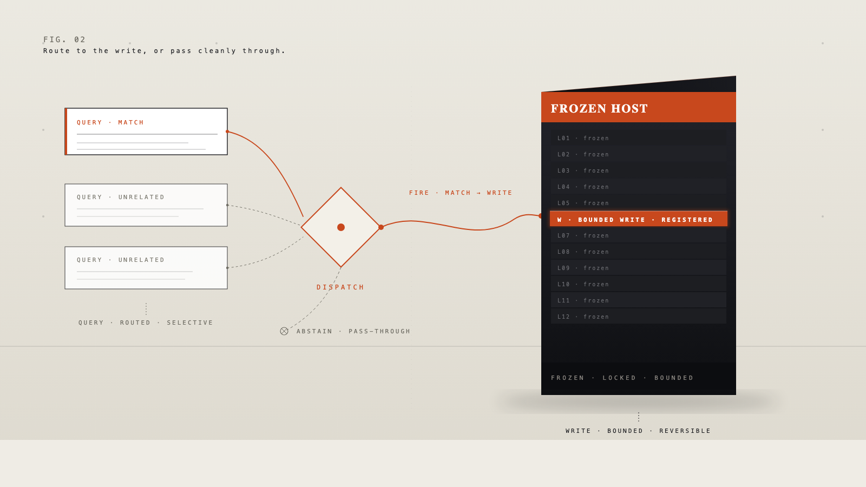Select the L10 · frozen row
Viewport: 866px width, 487px height.
pyautogui.click(x=639, y=284)
